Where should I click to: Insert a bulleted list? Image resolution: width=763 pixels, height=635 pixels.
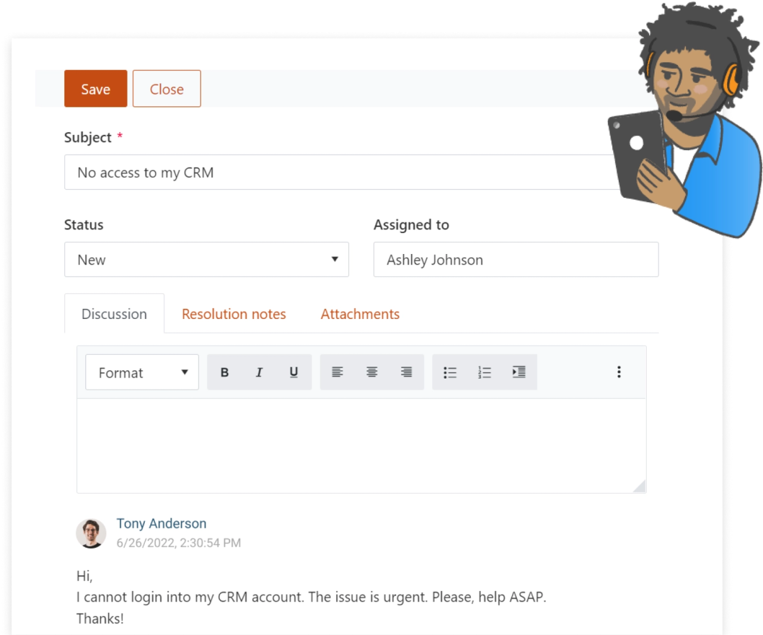(450, 372)
